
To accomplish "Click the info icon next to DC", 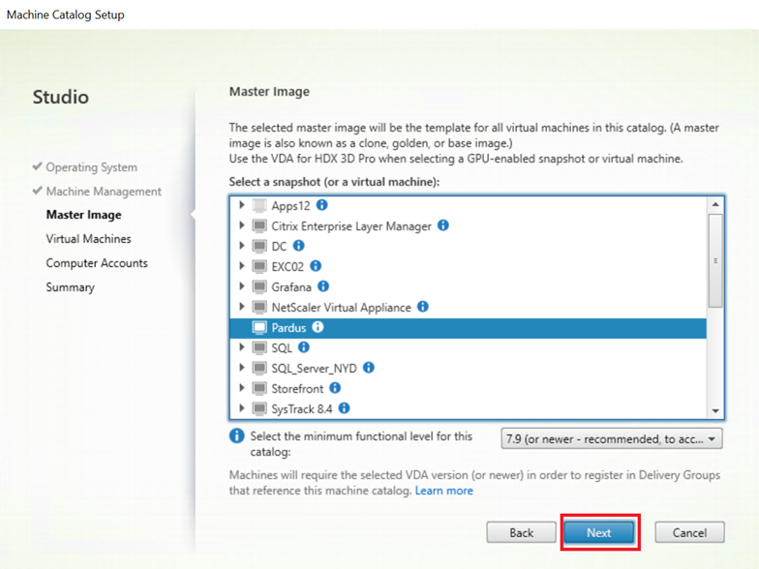I will [298, 246].
